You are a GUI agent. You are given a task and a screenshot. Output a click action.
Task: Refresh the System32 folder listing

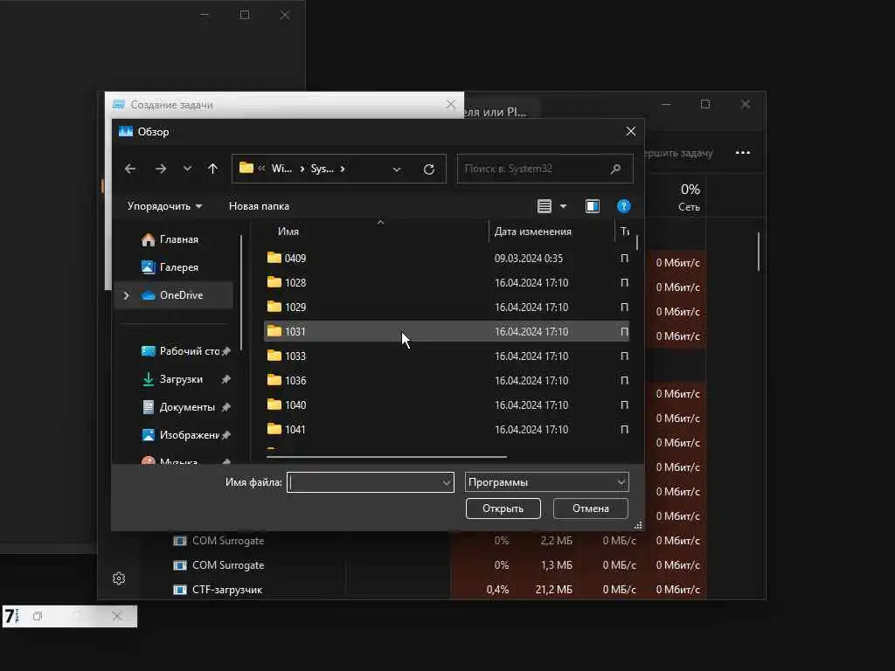click(x=429, y=169)
